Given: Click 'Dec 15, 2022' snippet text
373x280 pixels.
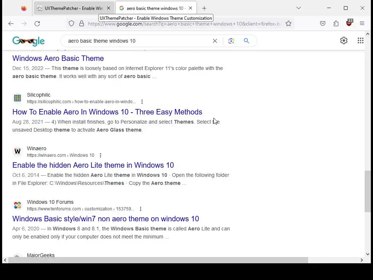Looking at the screenshot, I should click(28, 68).
